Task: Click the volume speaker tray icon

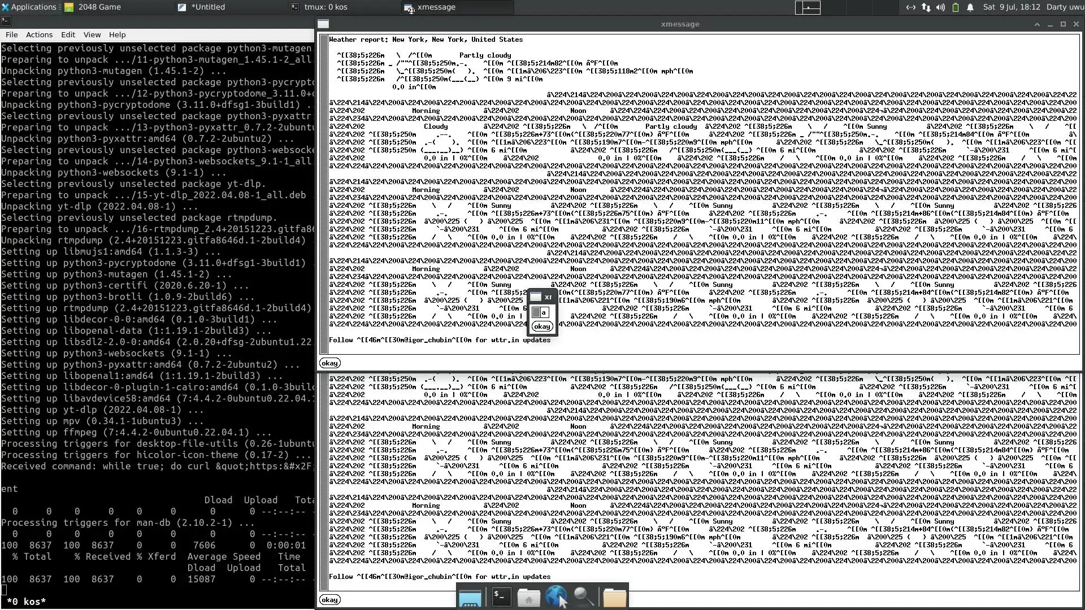Action: pyautogui.click(x=940, y=7)
